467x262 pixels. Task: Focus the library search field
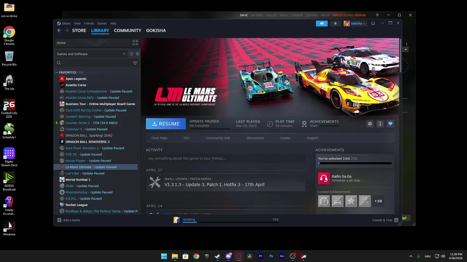(x=93, y=63)
